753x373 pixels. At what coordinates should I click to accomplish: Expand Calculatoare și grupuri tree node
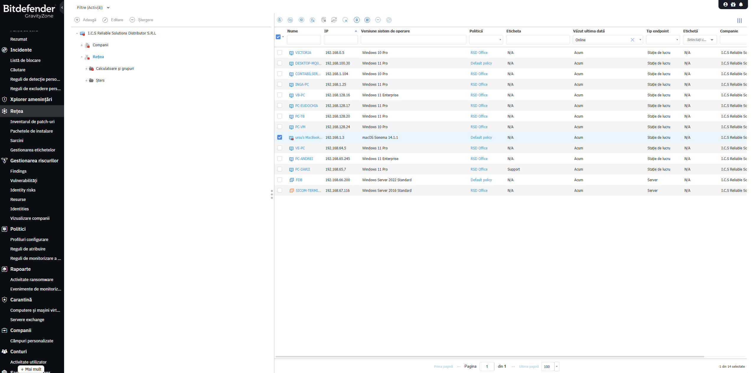[x=86, y=69]
